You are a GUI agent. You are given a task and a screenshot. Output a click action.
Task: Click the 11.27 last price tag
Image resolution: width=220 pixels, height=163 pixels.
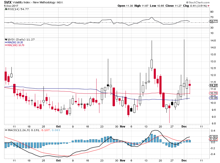point(214,85)
